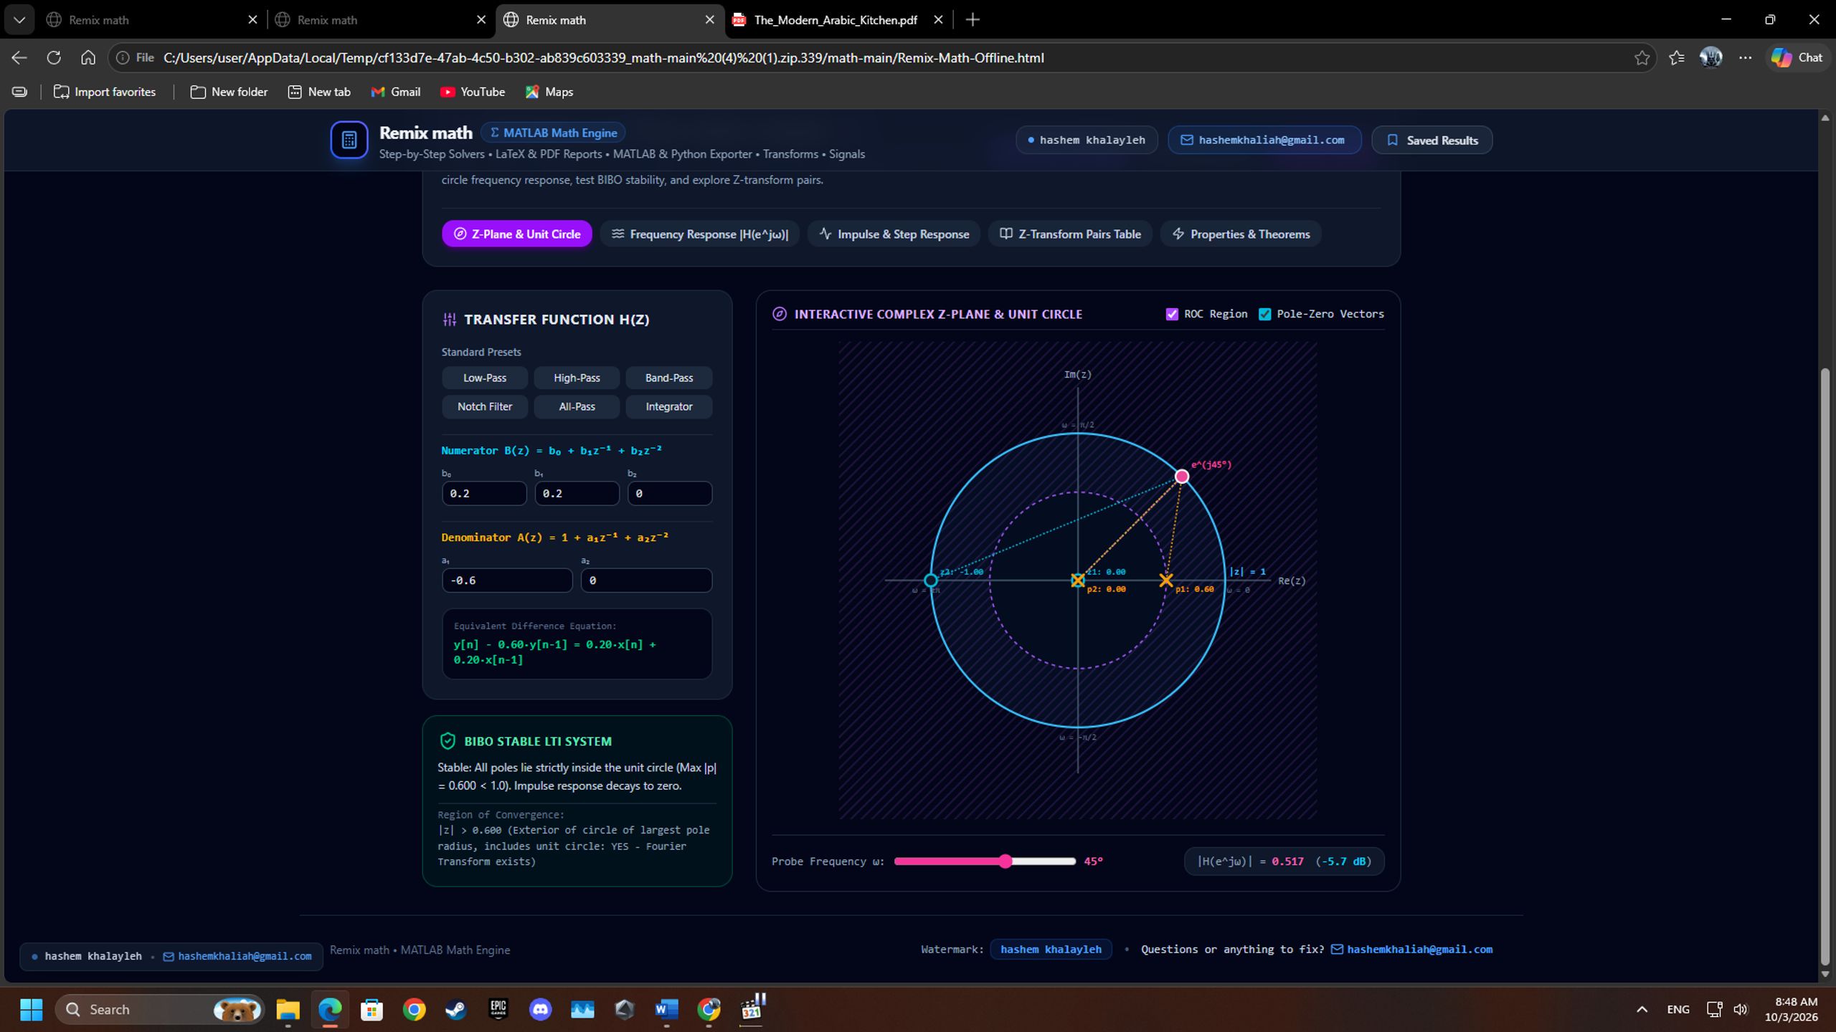Open Gmail bookmark

click(x=395, y=92)
